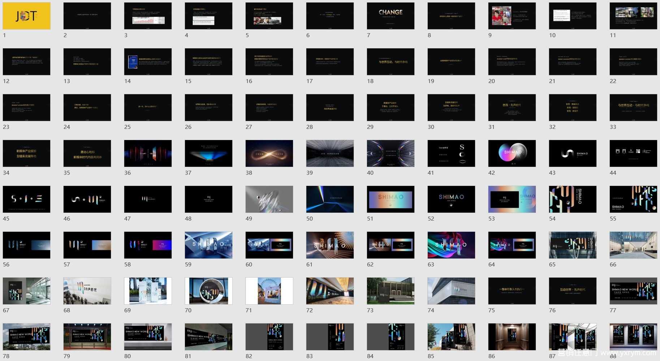This screenshot has height=361, width=660.
Task: Click slide 10 with white document image
Action: point(573,16)
